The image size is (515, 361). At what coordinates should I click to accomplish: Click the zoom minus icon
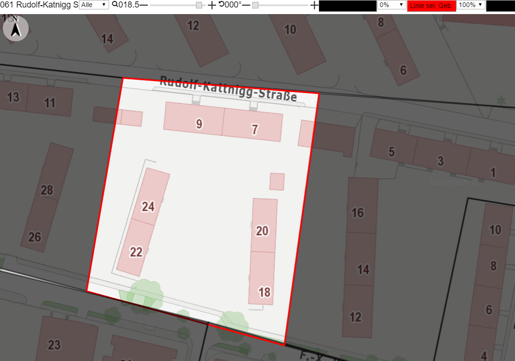(144, 5)
